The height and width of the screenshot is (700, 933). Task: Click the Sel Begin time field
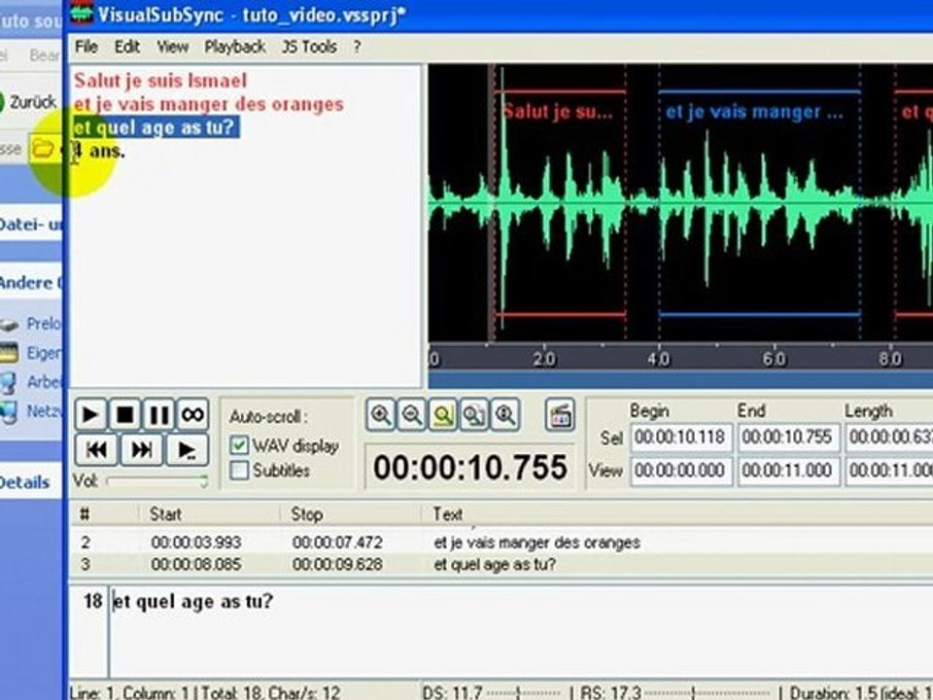[681, 437]
